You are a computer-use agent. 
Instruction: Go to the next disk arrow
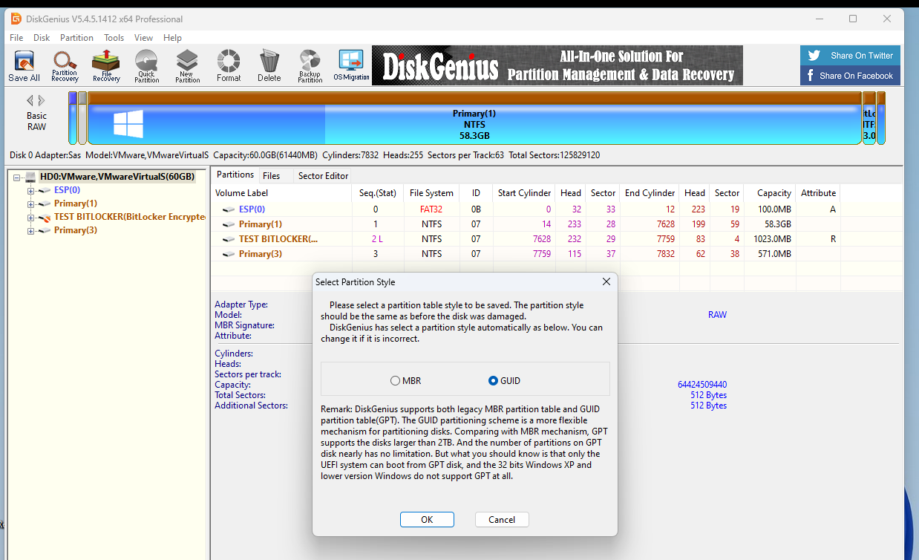pyautogui.click(x=42, y=100)
